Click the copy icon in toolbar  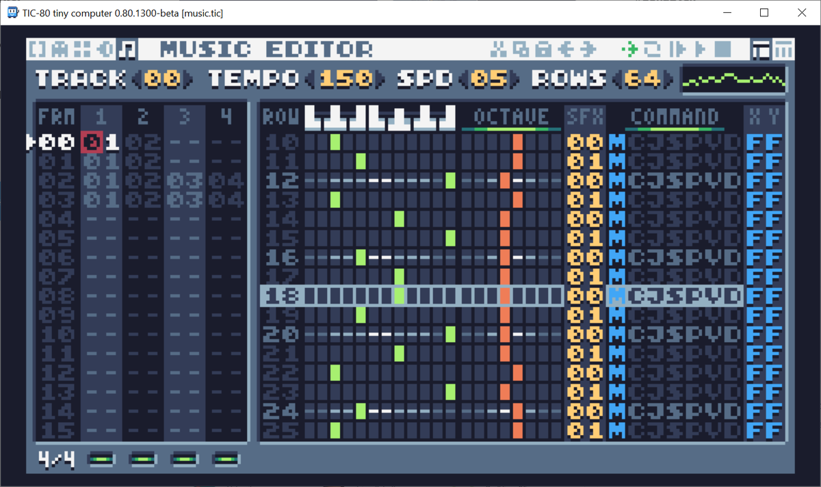point(522,49)
